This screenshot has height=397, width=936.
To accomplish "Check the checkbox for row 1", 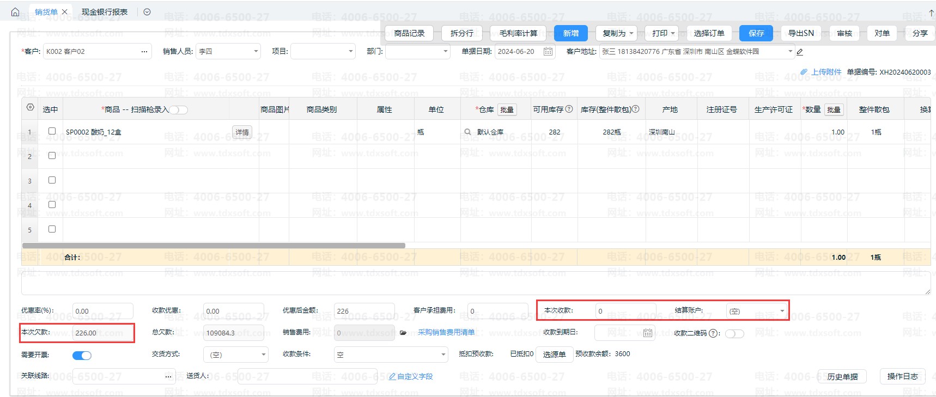I will [52, 131].
